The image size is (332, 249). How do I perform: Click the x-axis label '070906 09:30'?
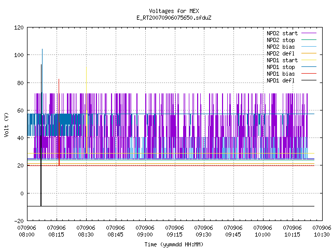coord(203,231)
